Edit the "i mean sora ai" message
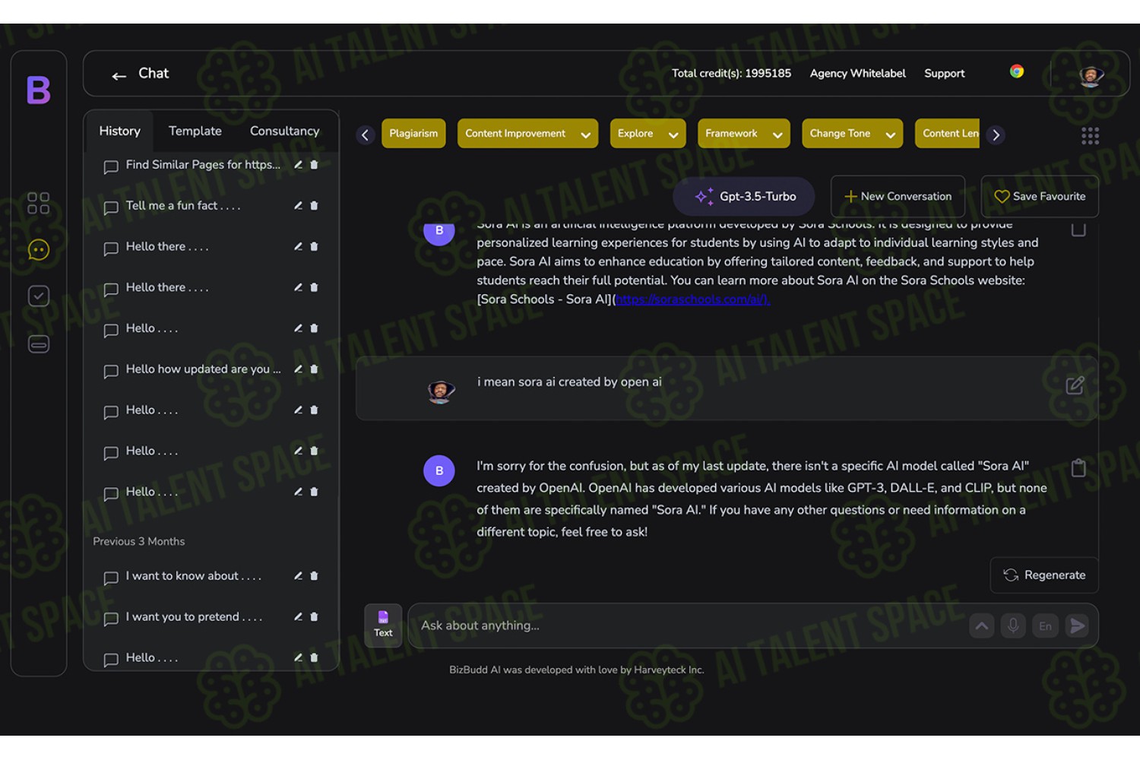Screen dimensions: 1140x760 point(1075,385)
